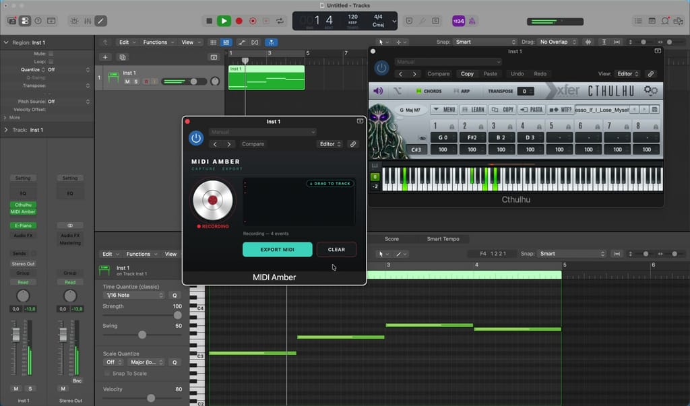Screen dimensions: 690x406
Task: Open the Tracks Edit menu
Action: pyautogui.click(x=127, y=42)
